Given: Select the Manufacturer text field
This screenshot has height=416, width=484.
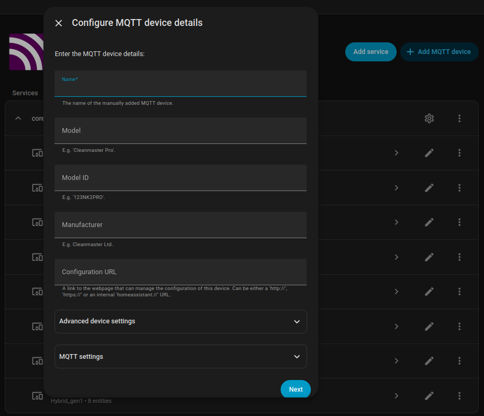Looking at the screenshot, I should (x=181, y=225).
